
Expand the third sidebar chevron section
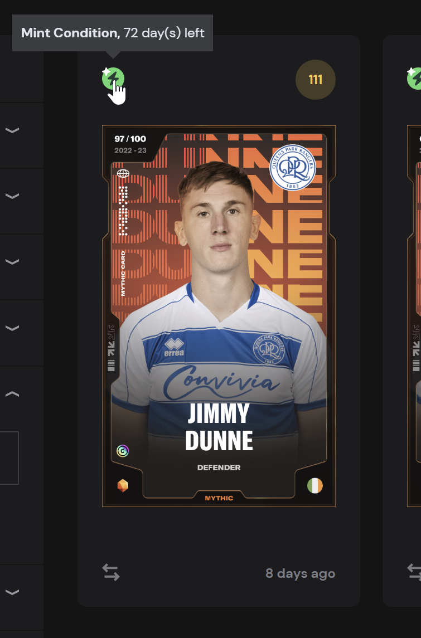pyautogui.click(x=12, y=262)
